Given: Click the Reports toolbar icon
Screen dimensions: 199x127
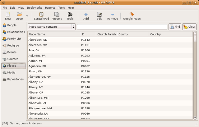Looking at the screenshot, I should [57, 16].
